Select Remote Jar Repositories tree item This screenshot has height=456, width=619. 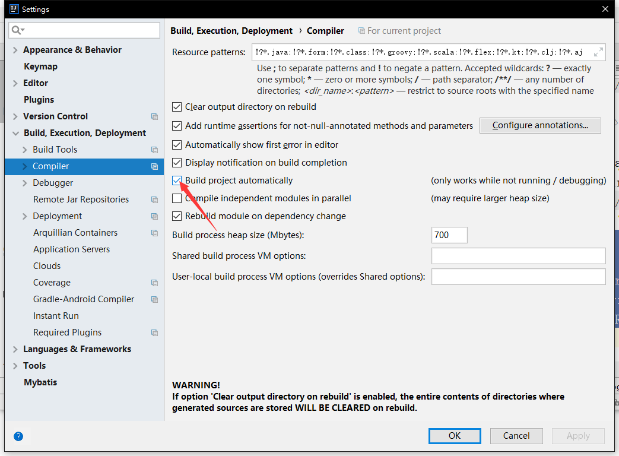[81, 199]
